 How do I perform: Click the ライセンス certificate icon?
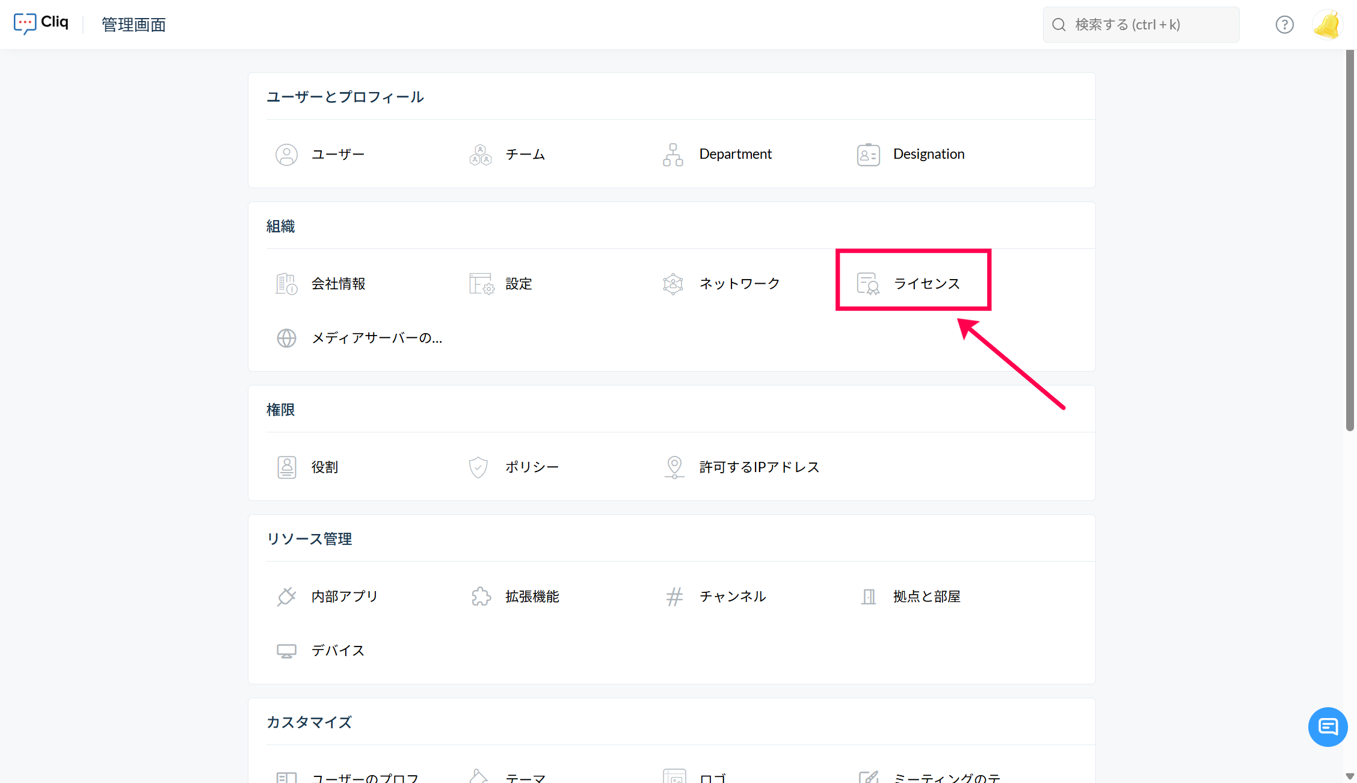click(868, 284)
